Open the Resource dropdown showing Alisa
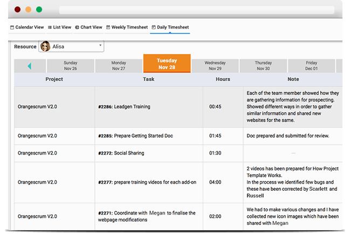Viewport: 350px width, 241px height. click(71, 46)
